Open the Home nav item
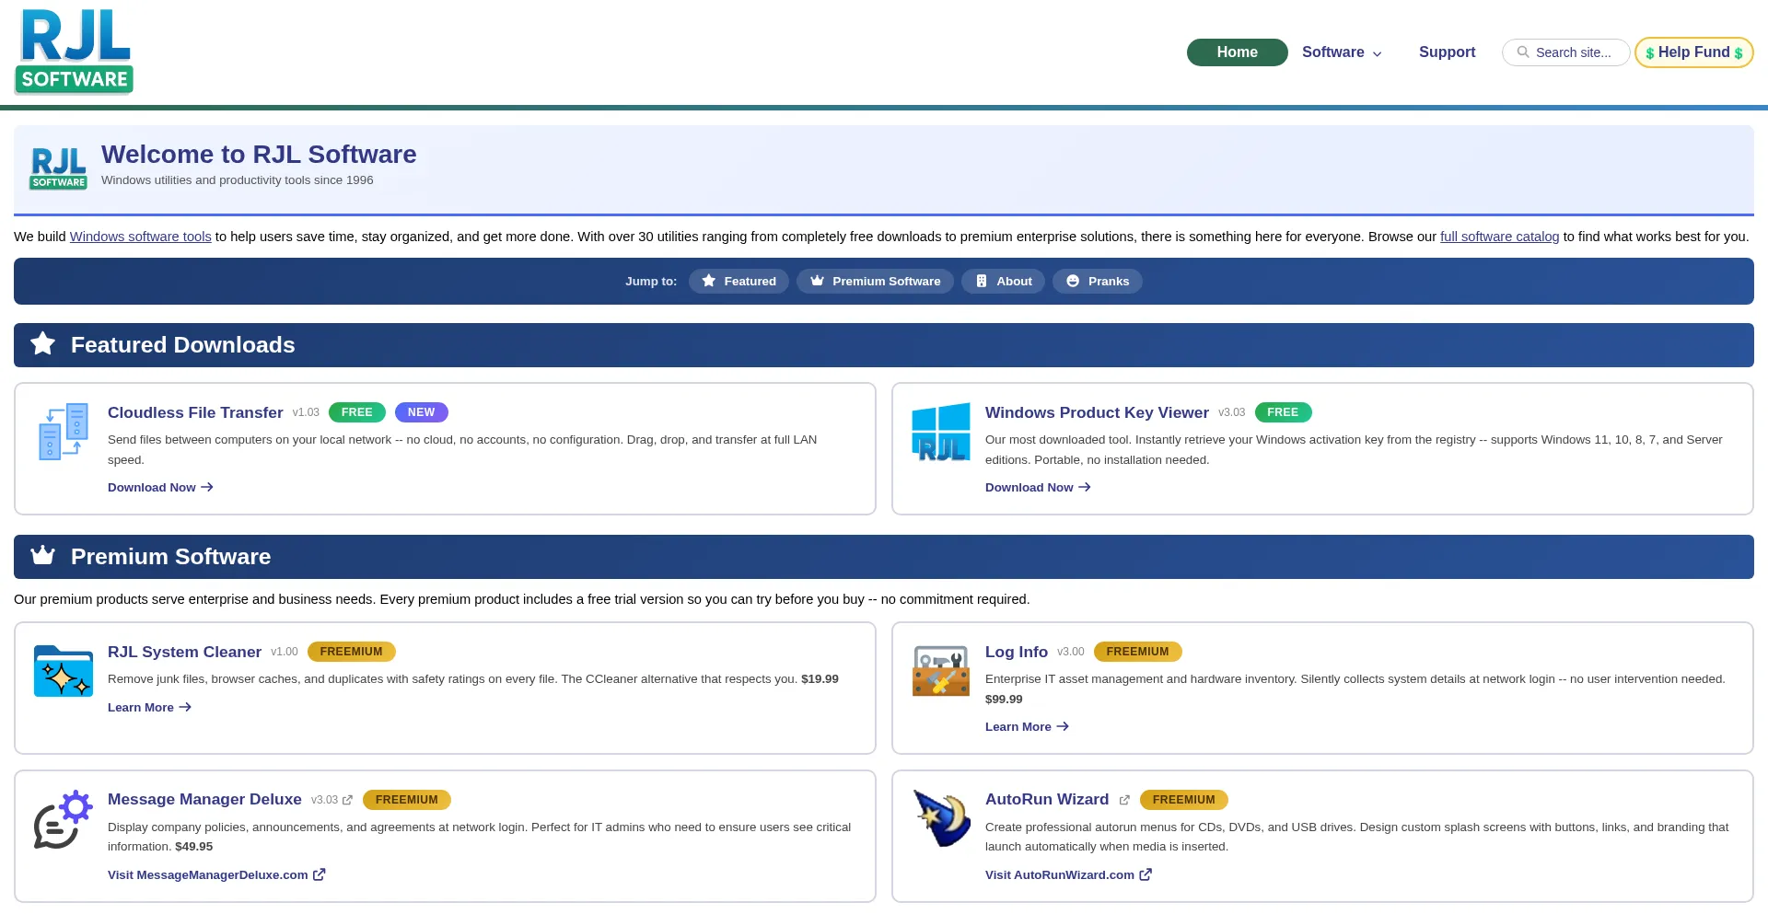This screenshot has width=1768, height=914. 1237,52
